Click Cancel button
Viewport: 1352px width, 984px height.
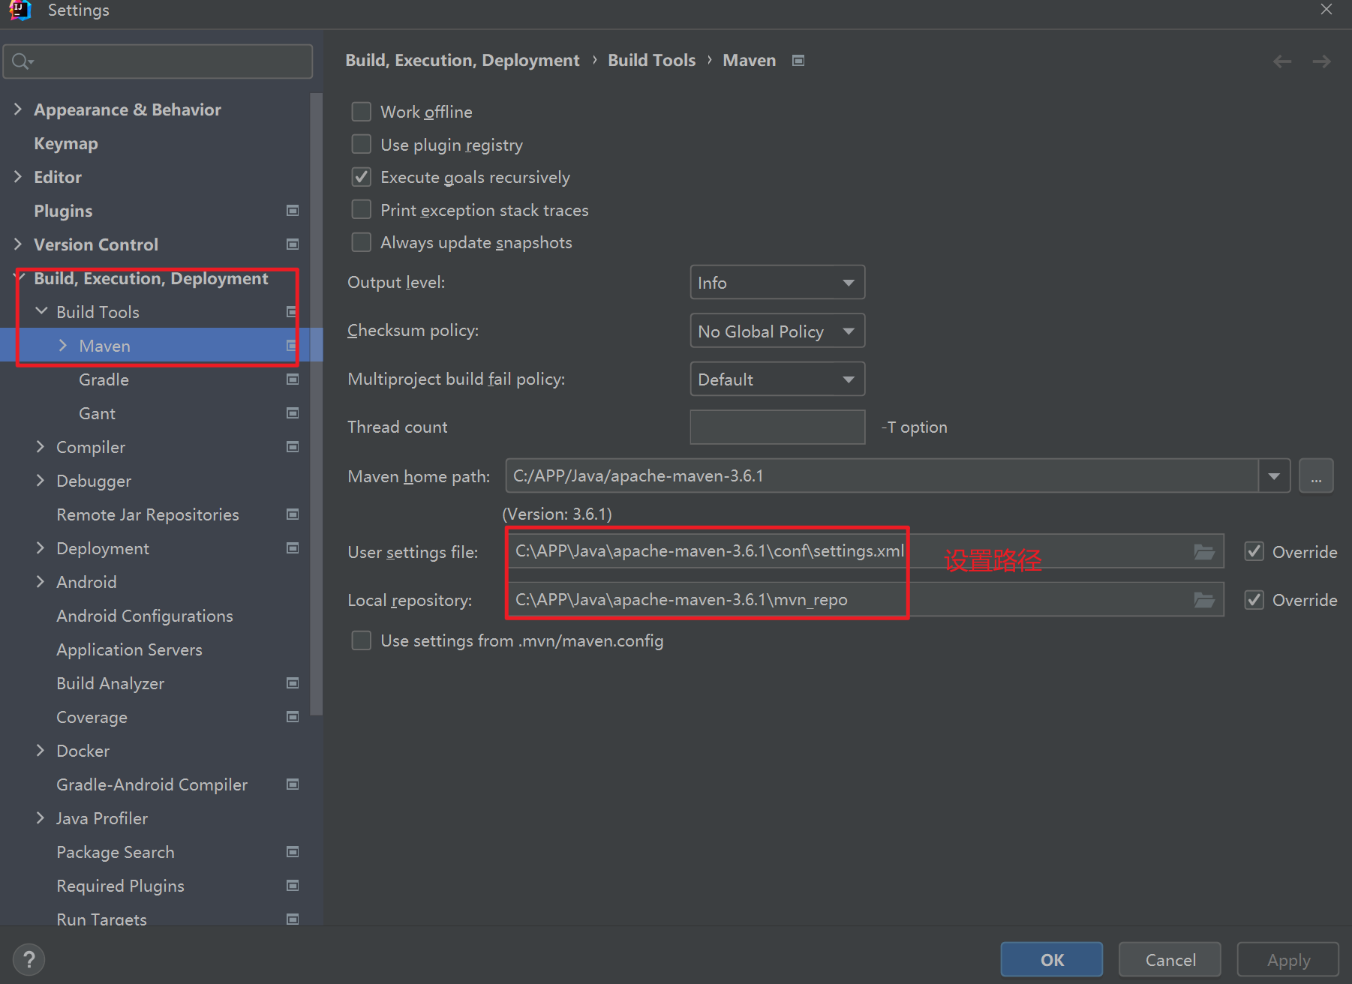(x=1170, y=960)
